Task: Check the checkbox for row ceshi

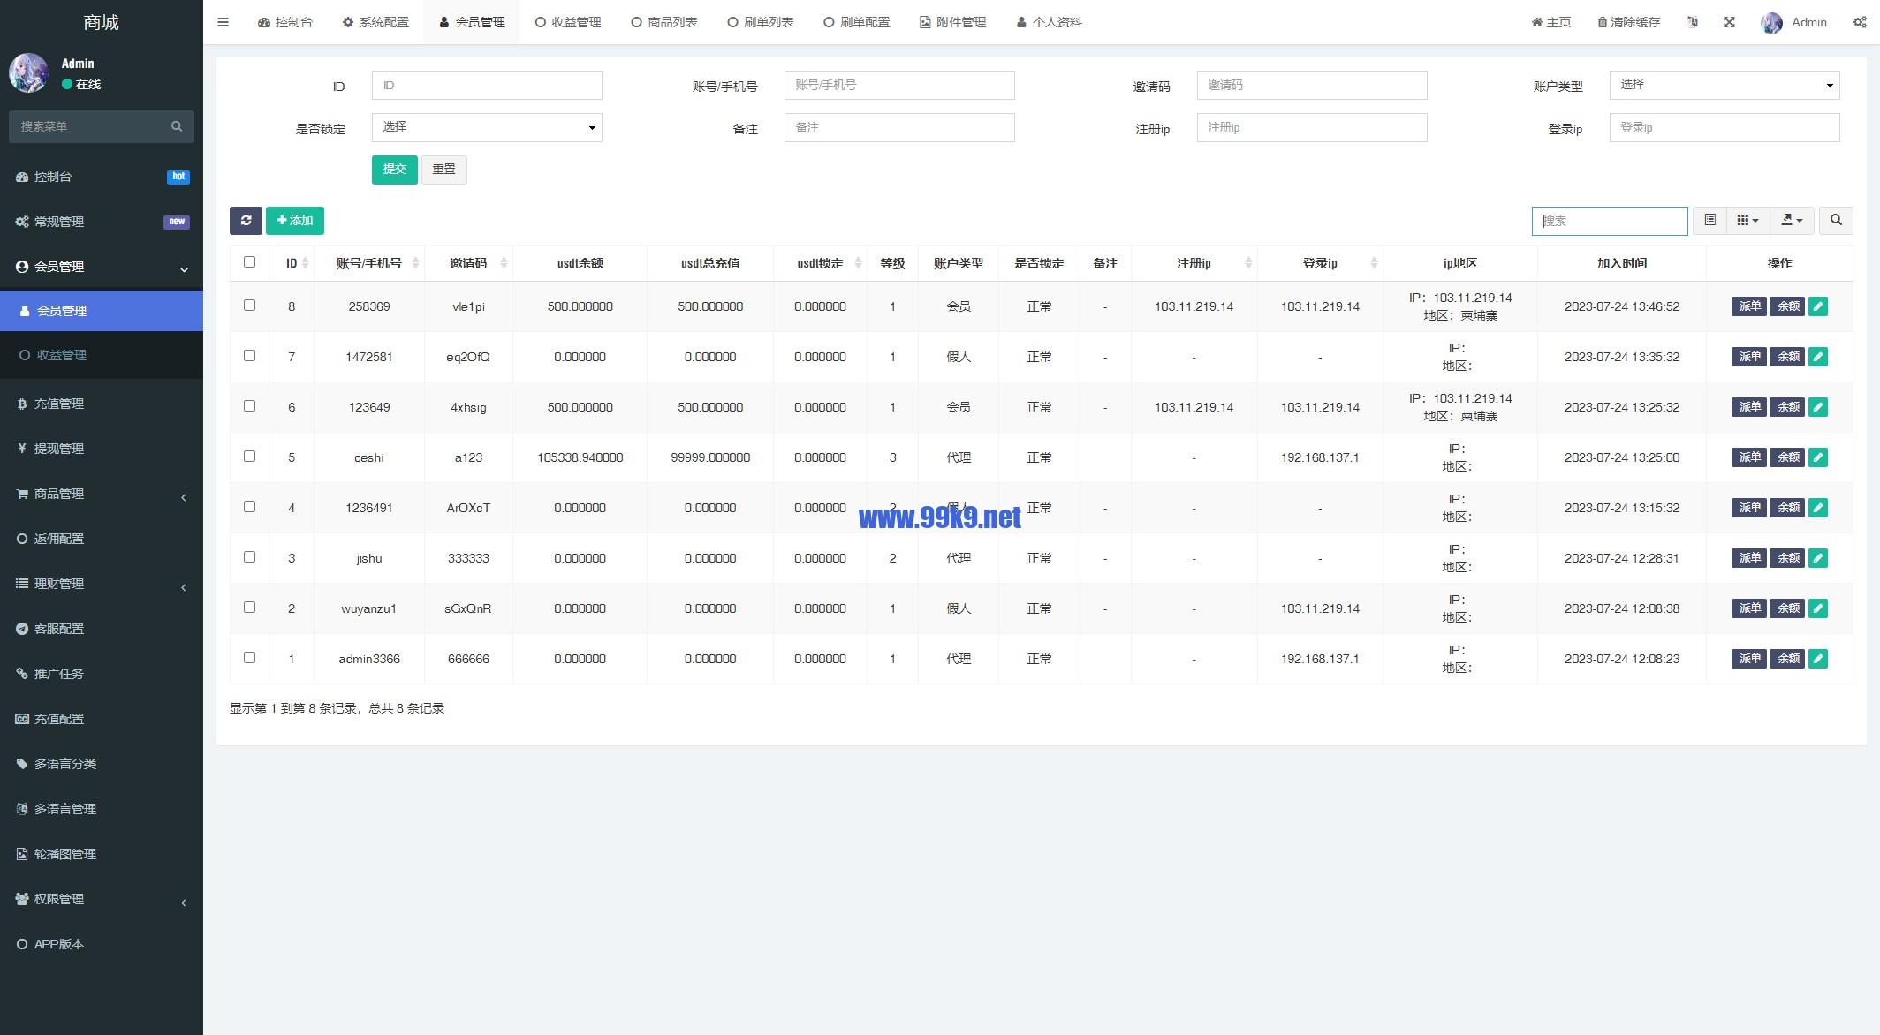Action: [249, 457]
